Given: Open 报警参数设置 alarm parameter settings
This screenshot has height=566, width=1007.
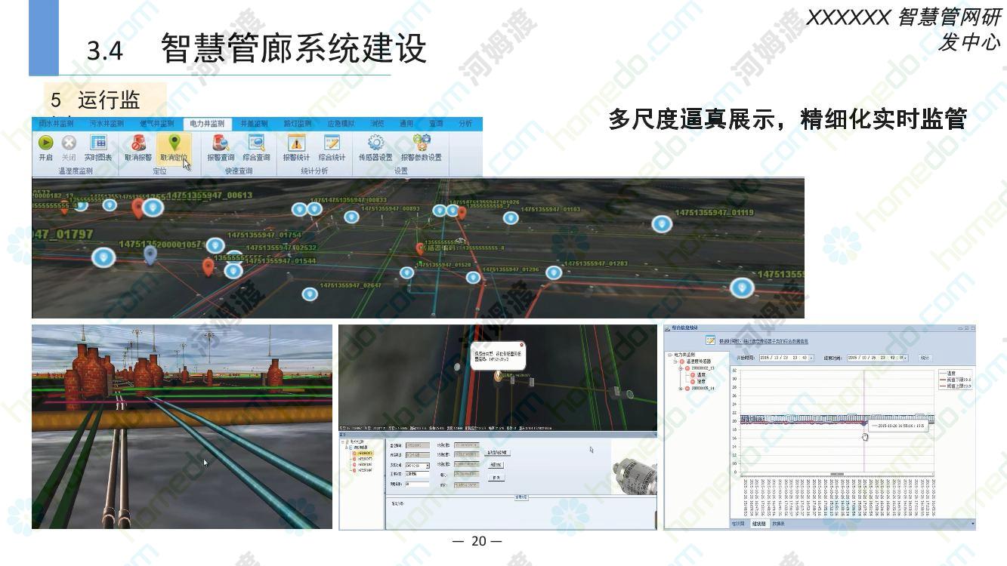Looking at the screenshot, I should tap(421, 143).
